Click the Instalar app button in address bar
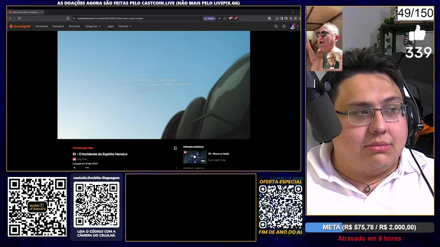 [209, 19]
